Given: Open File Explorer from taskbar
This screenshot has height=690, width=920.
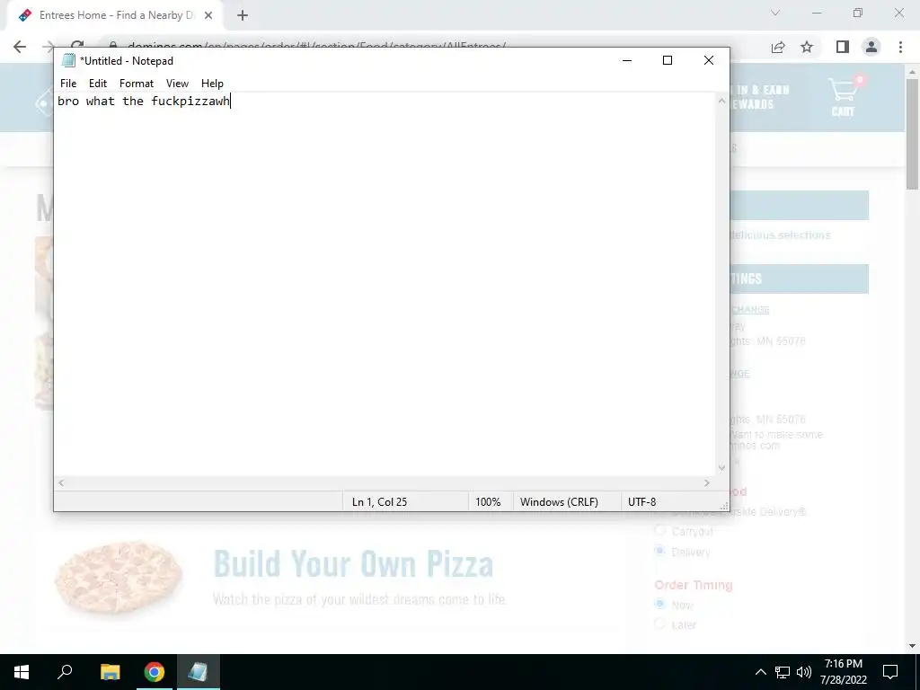Looking at the screenshot, I should coord(110,672).
